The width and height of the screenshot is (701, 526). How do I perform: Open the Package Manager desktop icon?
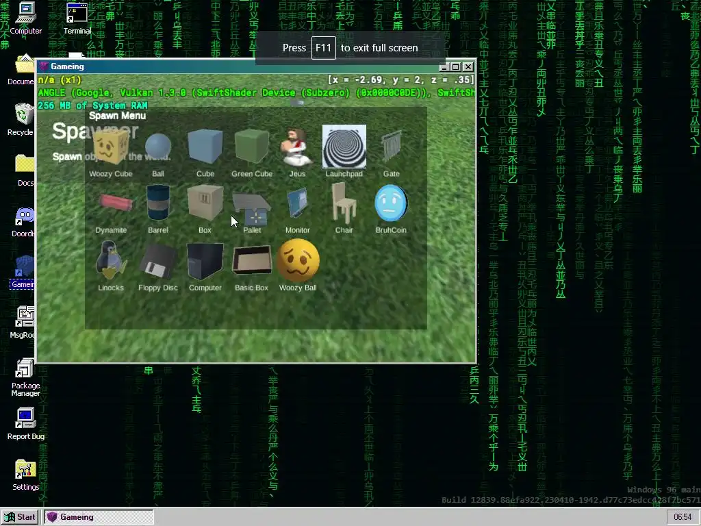point(25,377)
